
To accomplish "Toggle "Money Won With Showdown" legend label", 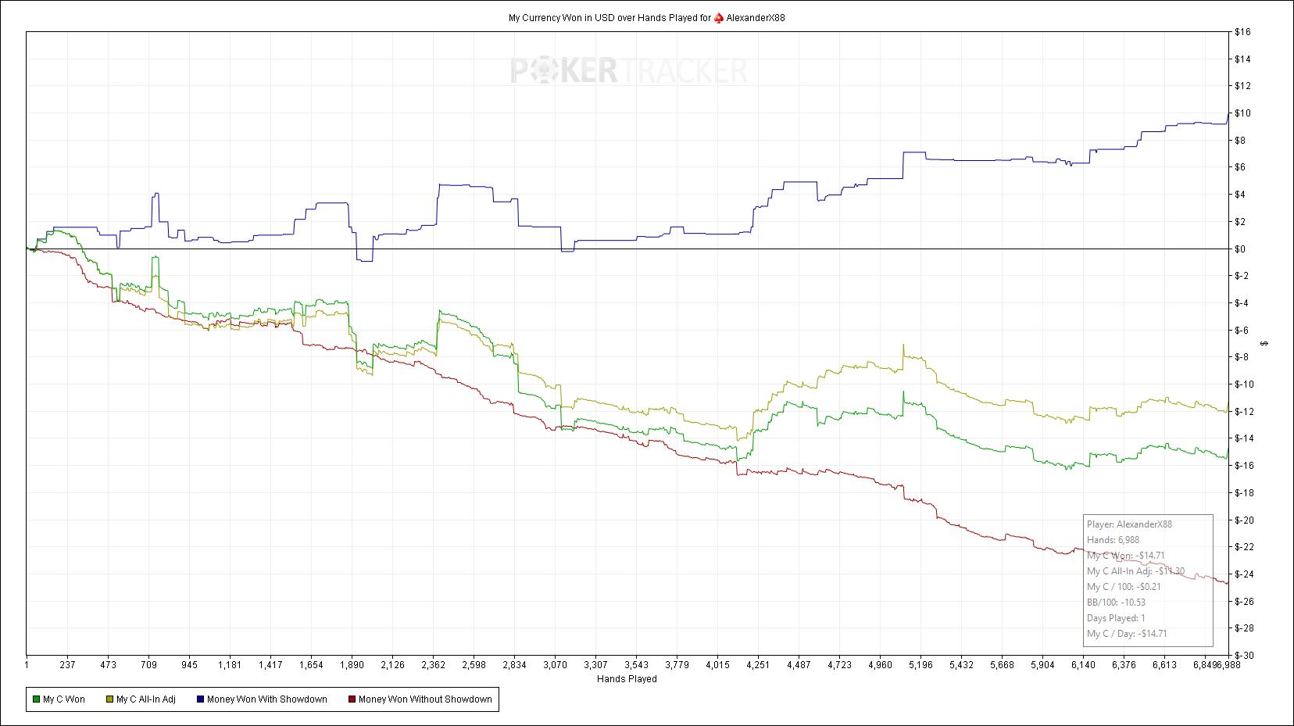I will [266, 699].
